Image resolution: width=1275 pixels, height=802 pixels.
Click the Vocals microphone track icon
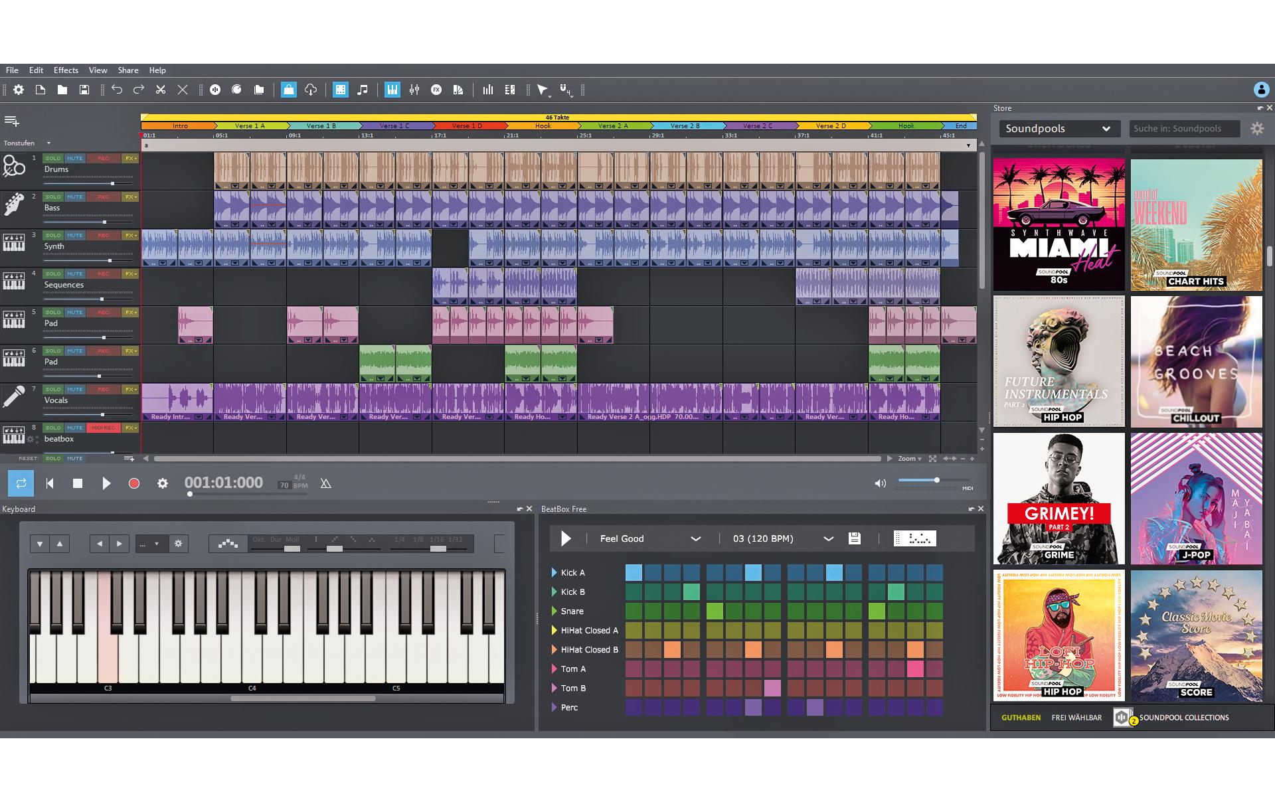pos(14,396)
